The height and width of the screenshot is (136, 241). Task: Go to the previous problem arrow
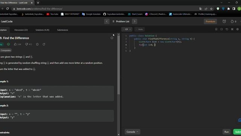click(x=107, y=22)
